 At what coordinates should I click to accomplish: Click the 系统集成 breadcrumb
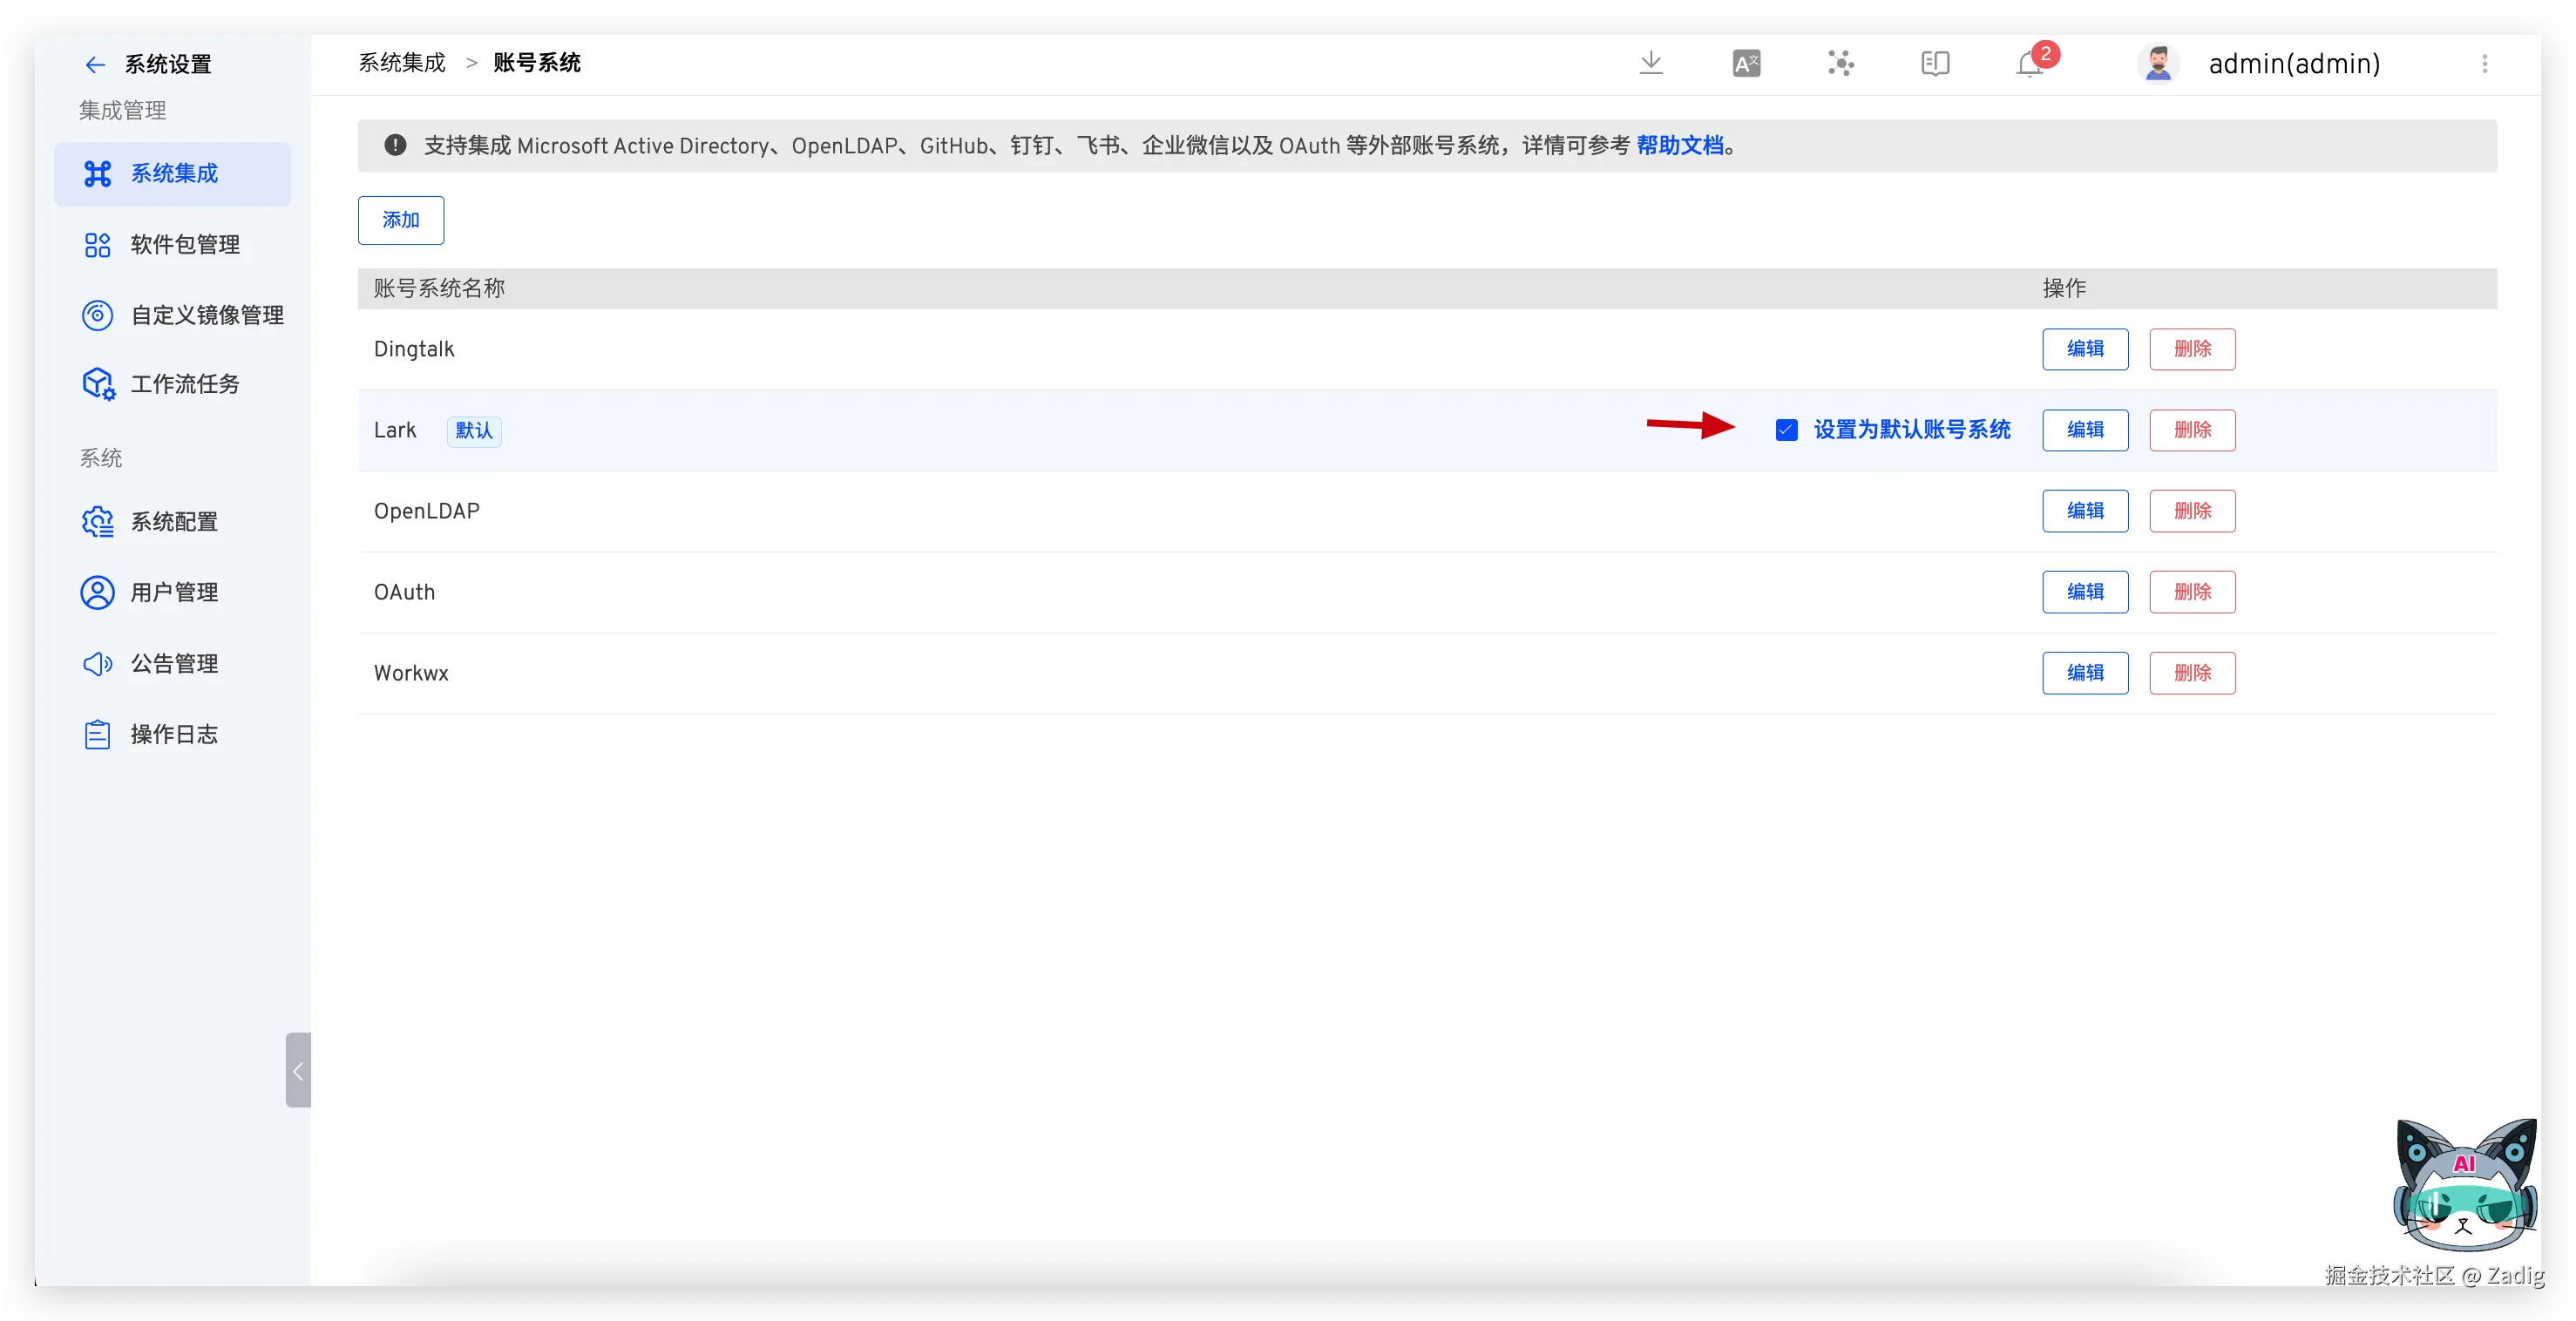pos(402,63)
